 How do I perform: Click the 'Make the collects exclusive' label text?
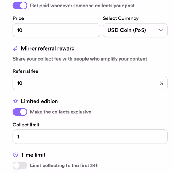point(61,112)
